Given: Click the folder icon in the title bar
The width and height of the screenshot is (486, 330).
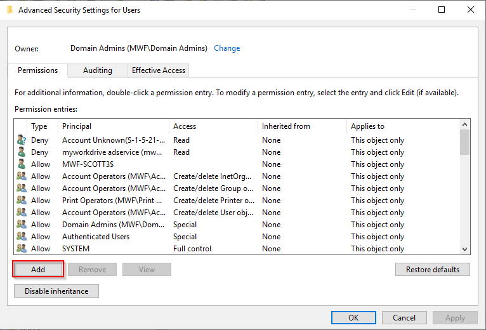Looking at the screenshot, I should click(9, 10).
